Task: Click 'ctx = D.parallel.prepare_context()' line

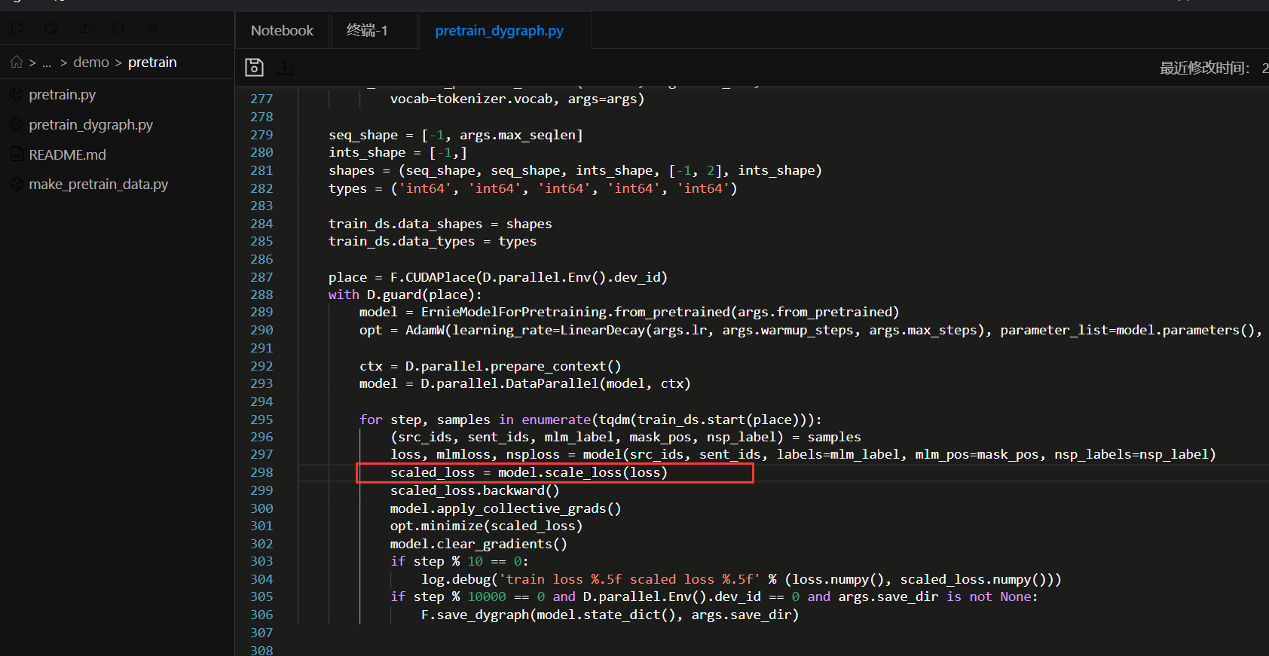Action: tap(491, 366)
